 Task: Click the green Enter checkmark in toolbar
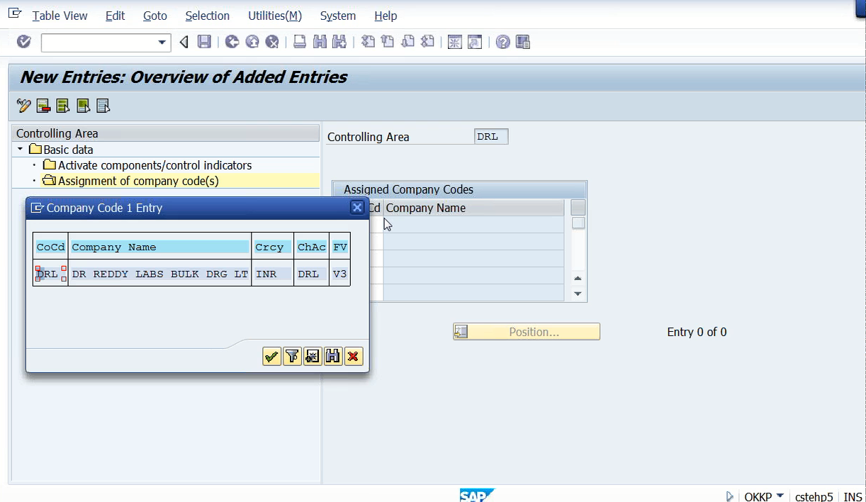tap(24, 43)
